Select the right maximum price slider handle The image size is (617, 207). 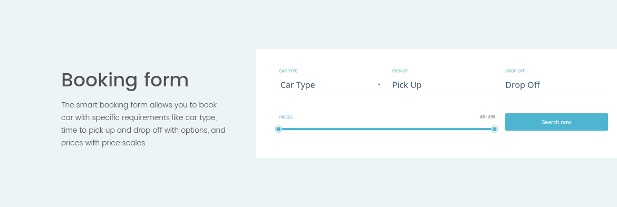[495, 129]
